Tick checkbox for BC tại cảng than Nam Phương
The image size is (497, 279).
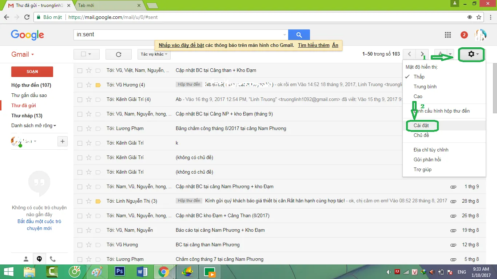[x=80, y=245]
